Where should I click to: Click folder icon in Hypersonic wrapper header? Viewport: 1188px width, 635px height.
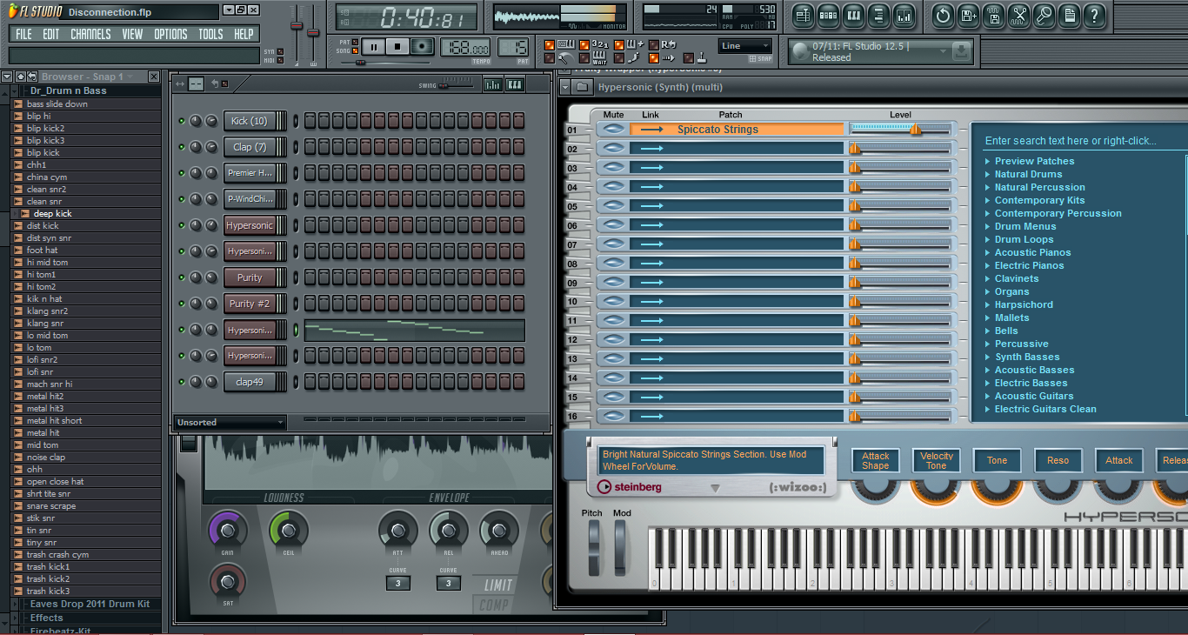(583, 87)
